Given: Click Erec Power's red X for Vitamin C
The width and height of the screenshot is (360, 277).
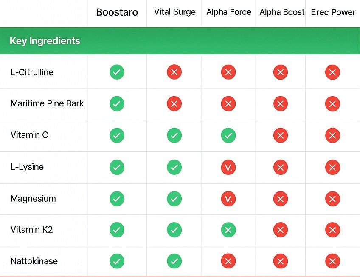Looking at the screenshot, I should (x=332, y=135).
